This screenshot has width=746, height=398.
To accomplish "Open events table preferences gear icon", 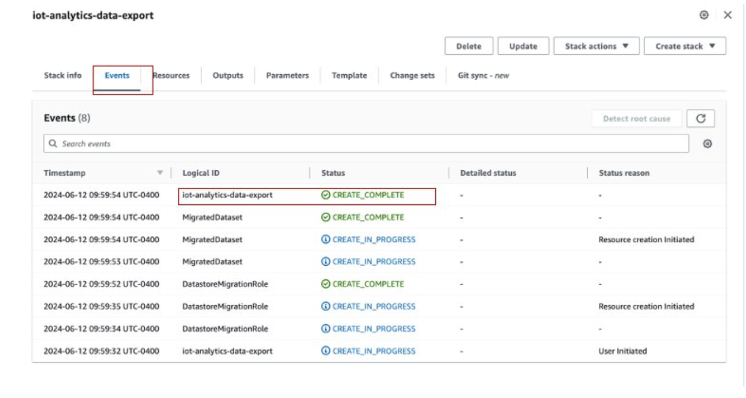I will coord(707,144).
